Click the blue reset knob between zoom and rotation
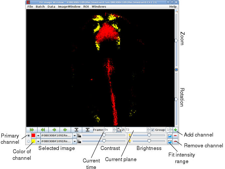The height and width of the screenshot is (169, 225). pyautogui.click(x=176, y=70)
